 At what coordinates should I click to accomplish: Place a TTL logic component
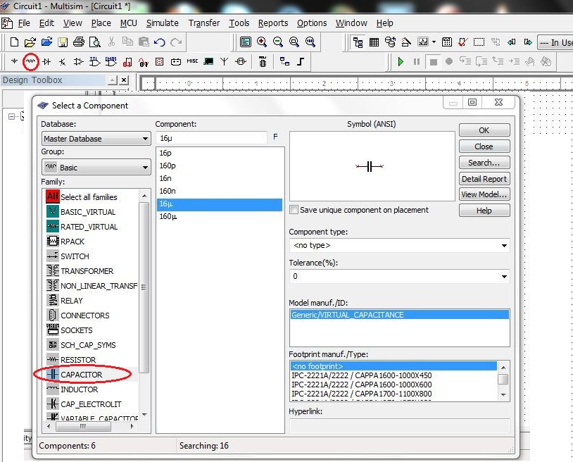tap(94, 61)
